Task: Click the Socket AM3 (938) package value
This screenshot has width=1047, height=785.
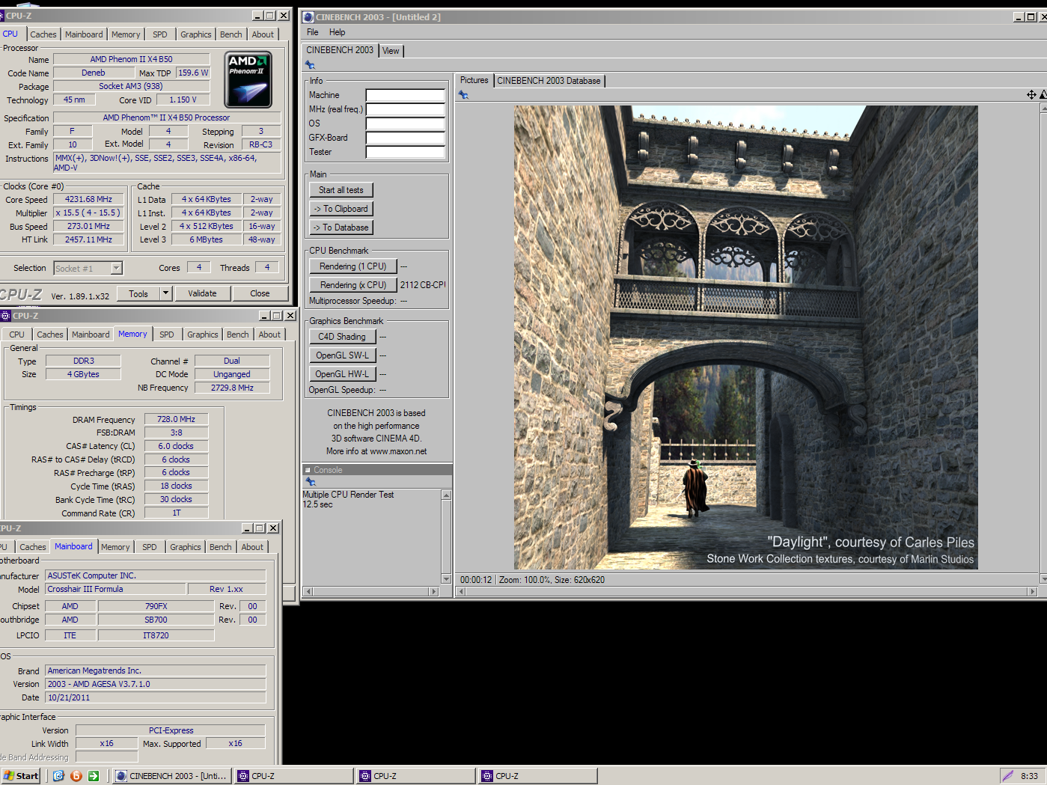Action: coord(131,86)
